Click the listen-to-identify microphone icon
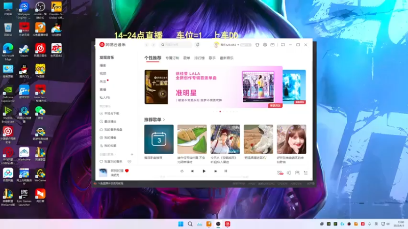Viewport: 408px width, 229px height. click(x=197, y=45)
